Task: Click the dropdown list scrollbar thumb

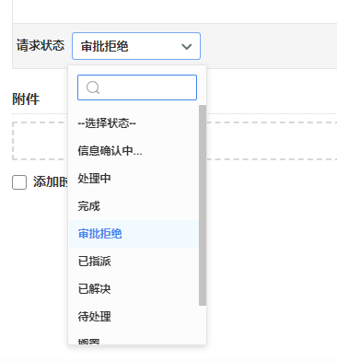Action: (x=203, y=205)
